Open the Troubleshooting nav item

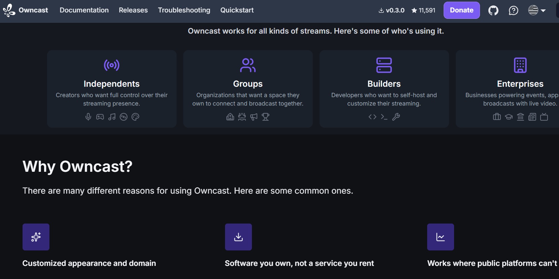tap(184, 10)
